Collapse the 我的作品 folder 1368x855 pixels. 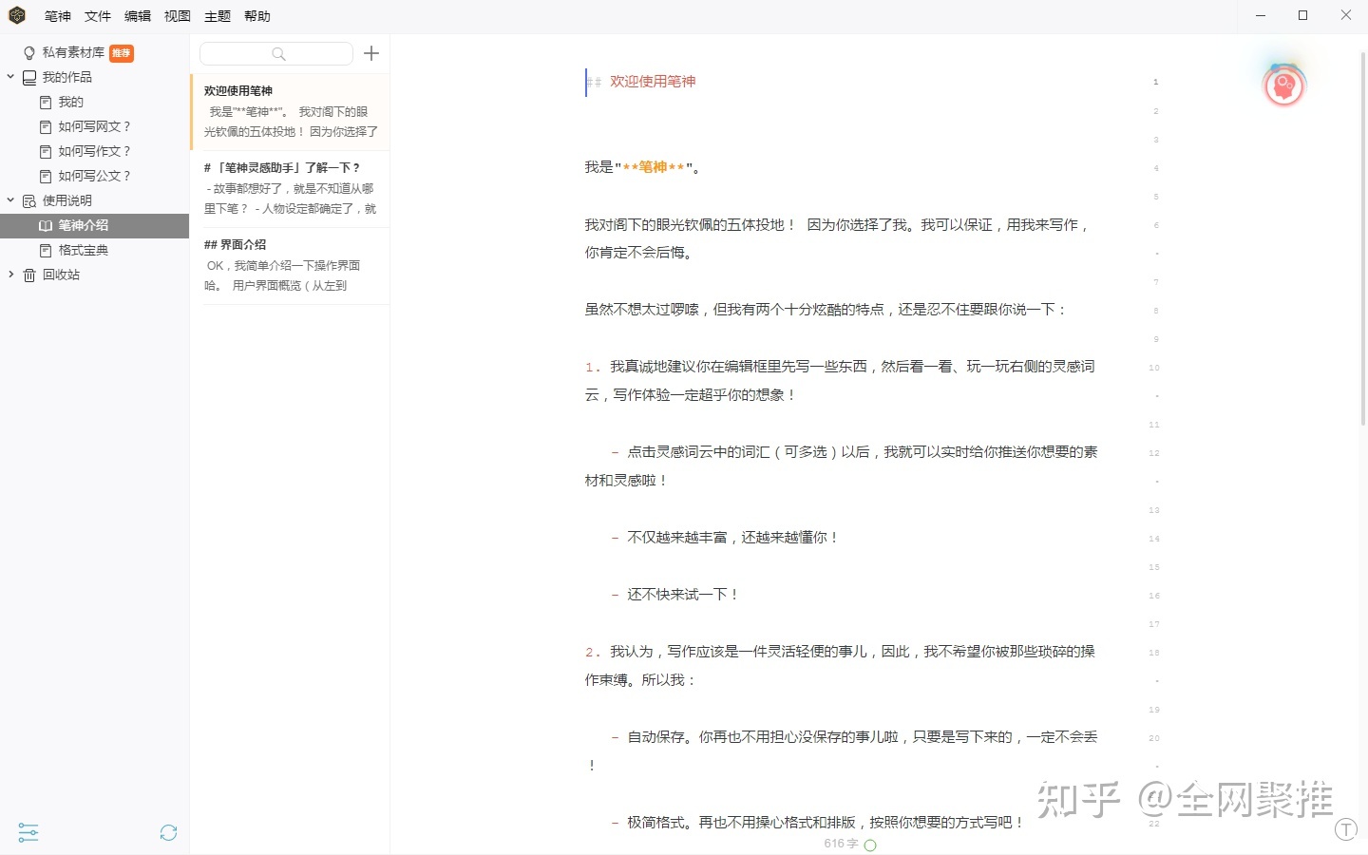[10, 77]
